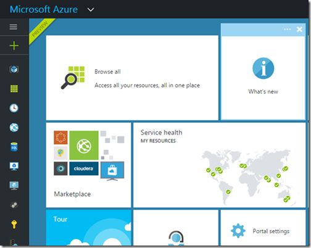Screen dimensions: 311x248
Task: Open the Browse all tile
Action: point(132,78)
